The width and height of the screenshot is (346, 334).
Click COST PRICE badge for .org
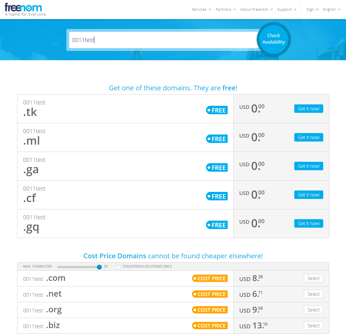[210, 310]
